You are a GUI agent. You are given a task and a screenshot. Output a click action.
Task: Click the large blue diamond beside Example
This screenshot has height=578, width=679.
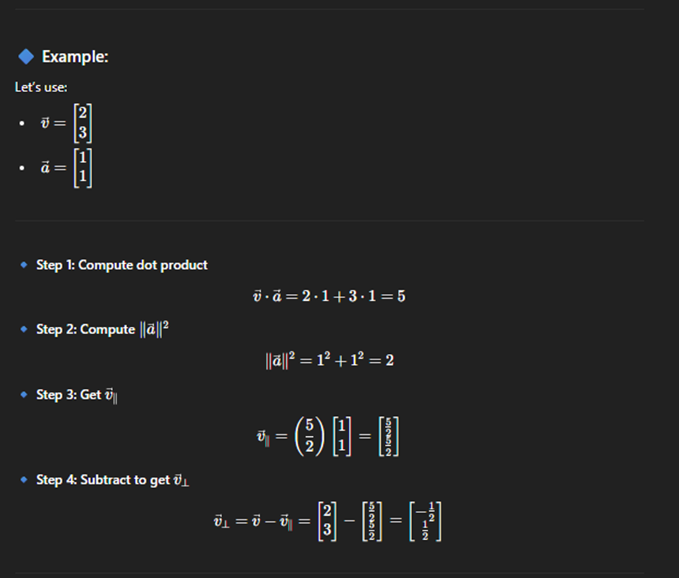pos(26,57)
